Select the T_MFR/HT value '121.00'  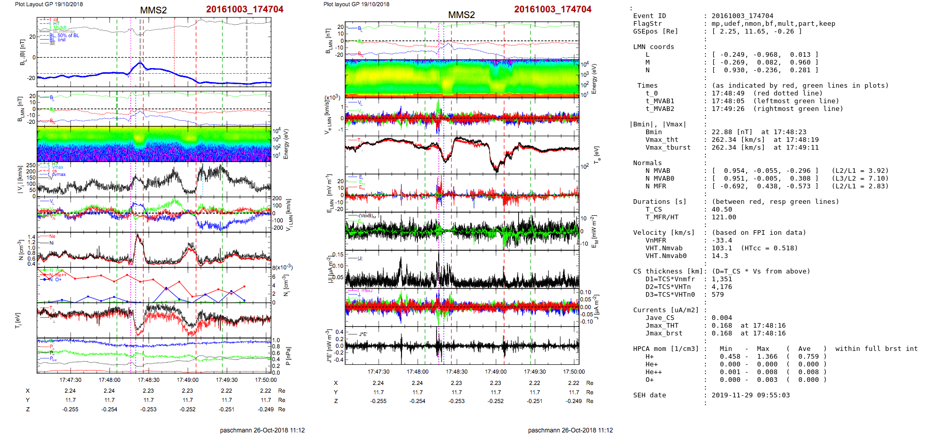point(724,217)
